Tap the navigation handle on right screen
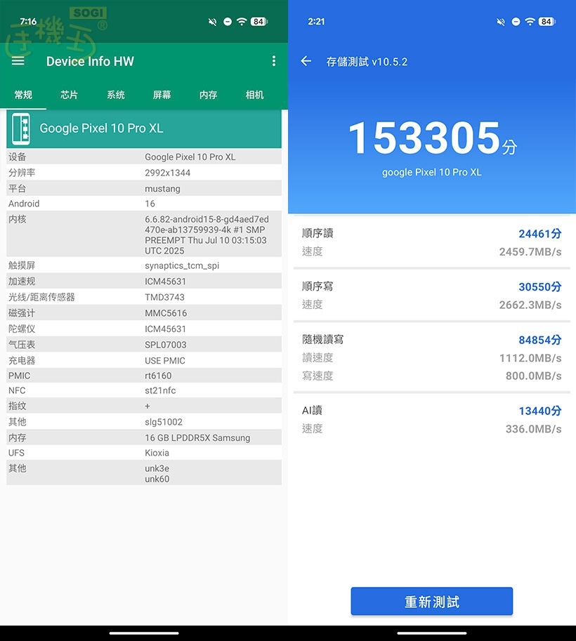 tap(432, 633)
